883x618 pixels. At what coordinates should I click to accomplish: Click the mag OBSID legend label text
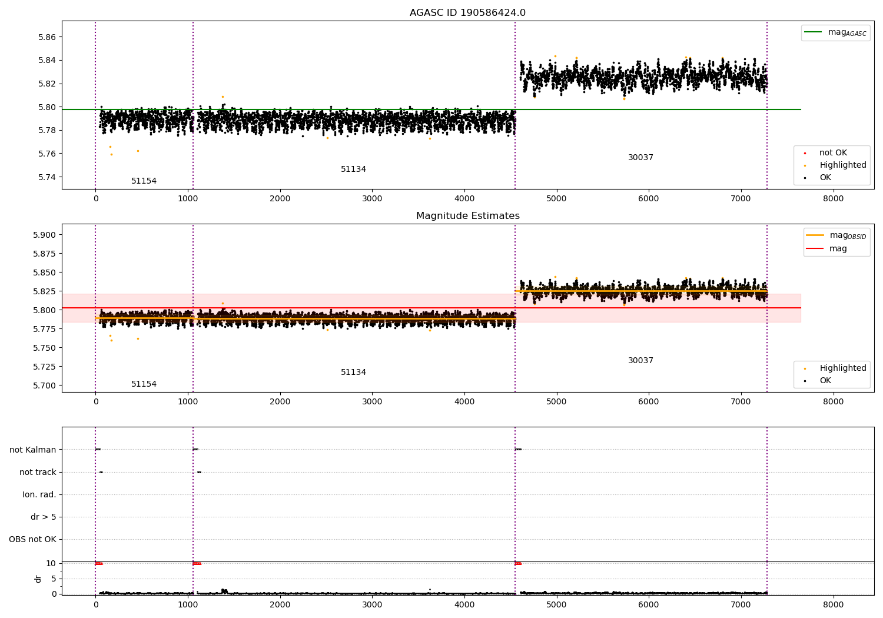(848, 236)
